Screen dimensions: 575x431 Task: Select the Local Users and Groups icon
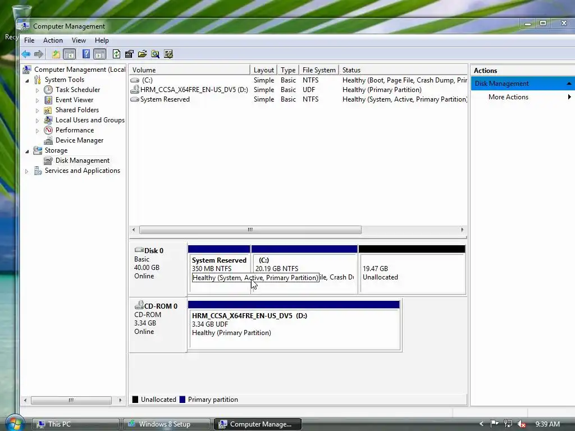48,120
